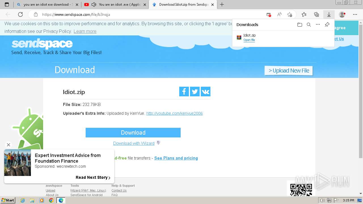Open the profile avatar icon
Screen dimensions: 363x204
coord(342,14)
